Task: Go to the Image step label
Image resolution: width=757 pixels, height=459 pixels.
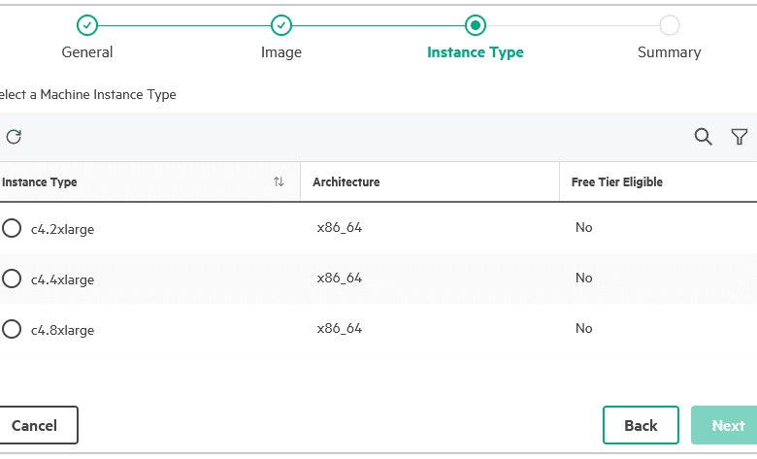Action: pos(281,52)
